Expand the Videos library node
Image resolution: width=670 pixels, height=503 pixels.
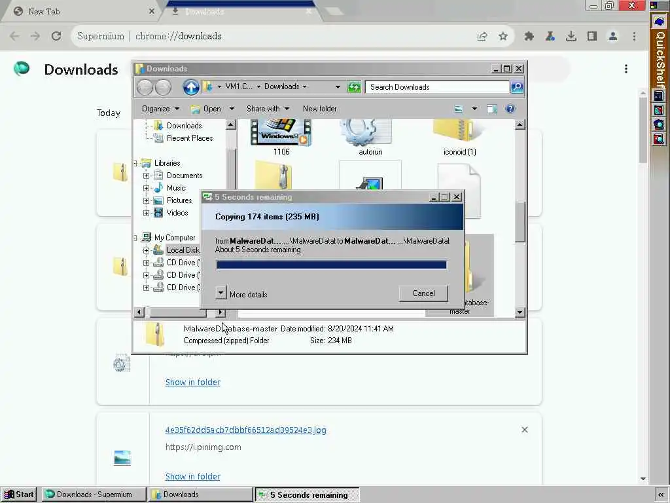click(x=146, y=213)
